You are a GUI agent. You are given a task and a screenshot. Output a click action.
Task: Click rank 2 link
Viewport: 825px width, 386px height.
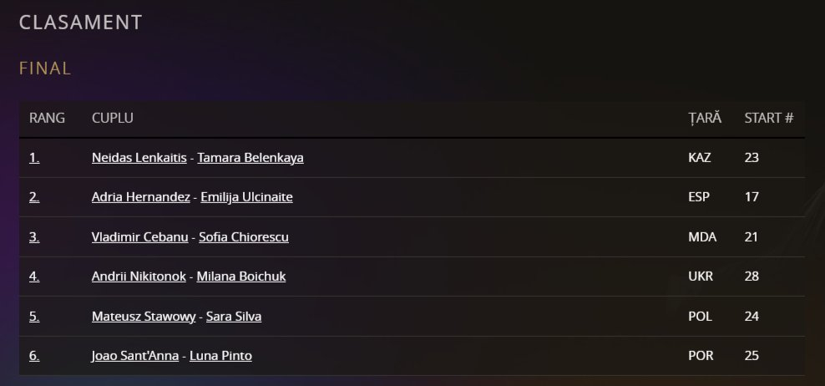[34, 197]
